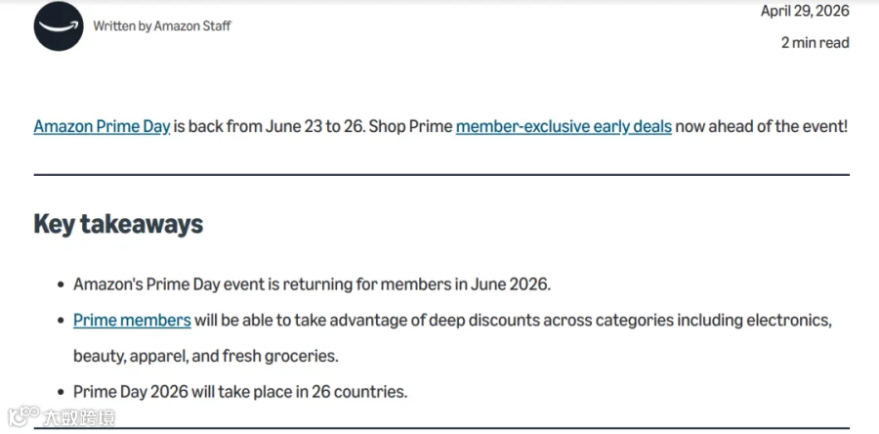This screenshot has height=434, width=879.
Task: Open the Written by Amazon Staff byline
Action: 162,25
